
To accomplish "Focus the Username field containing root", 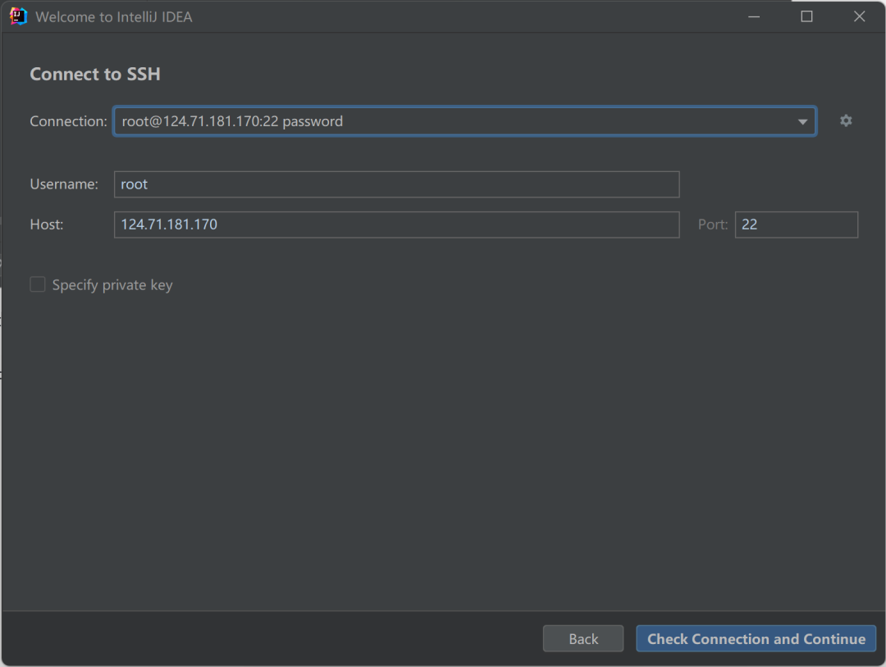I will tap(397, 184).
